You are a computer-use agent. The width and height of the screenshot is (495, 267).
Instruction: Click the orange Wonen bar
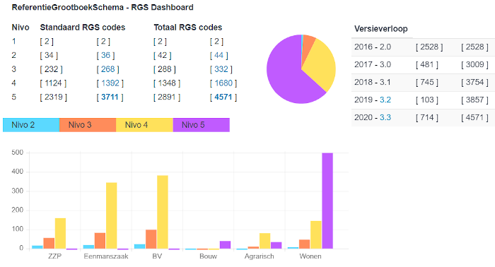tap(305, 244)
